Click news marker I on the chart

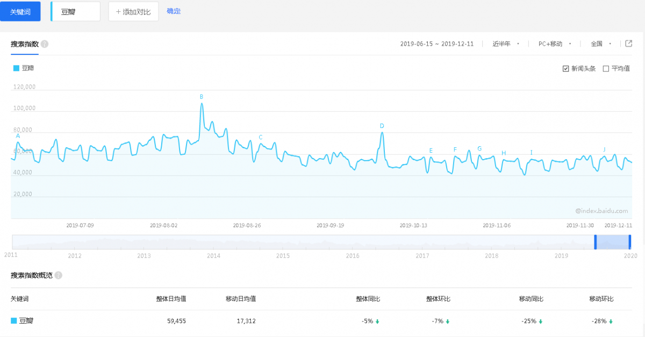pyautogui.click(x=532, y=153)
